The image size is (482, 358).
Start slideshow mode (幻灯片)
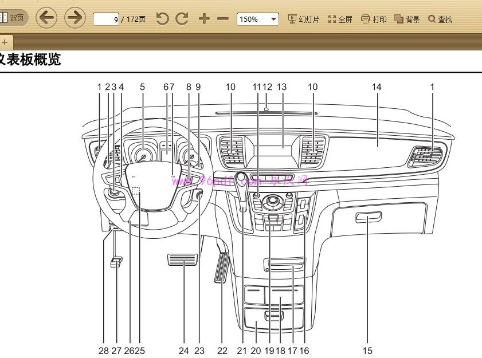pos(303,19)
